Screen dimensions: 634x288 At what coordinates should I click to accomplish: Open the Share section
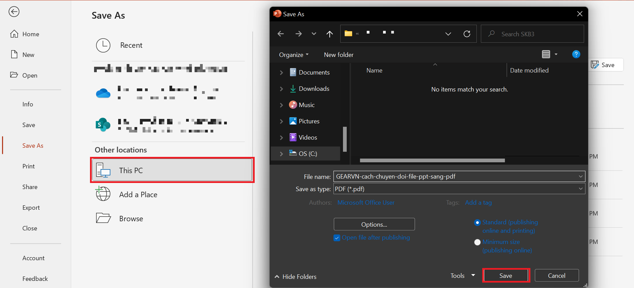pyautogui.click(x=30, y=187)
